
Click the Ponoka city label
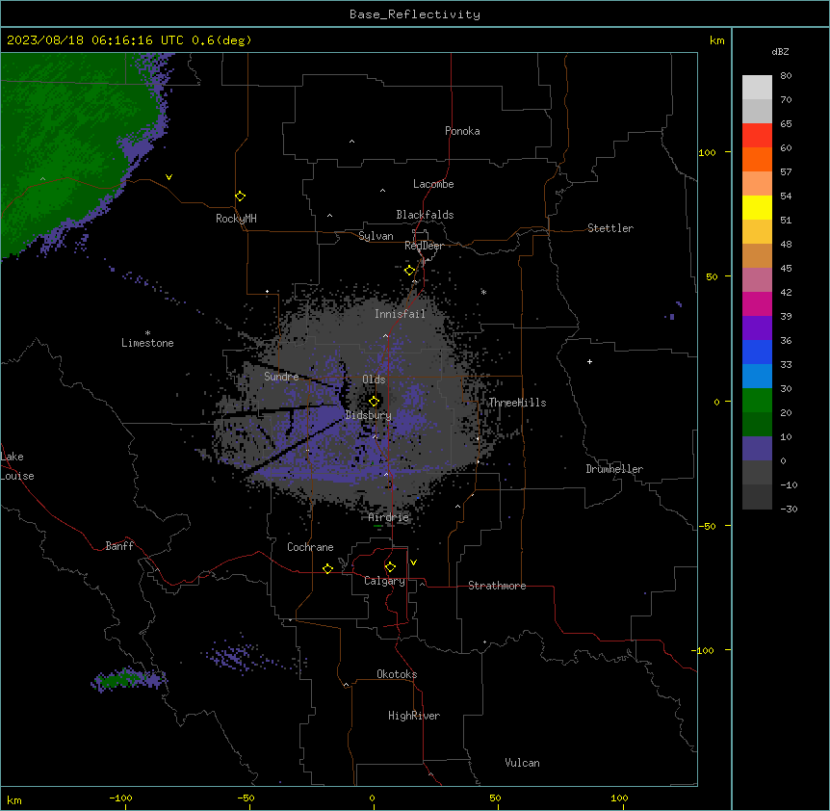point(462,131)
